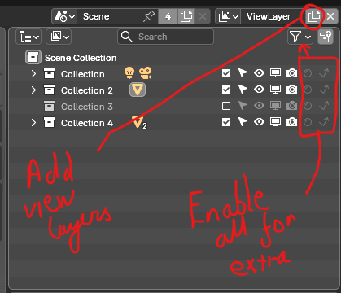
Task: Disable Collection 4 in viewports
Action: [275, 122]
